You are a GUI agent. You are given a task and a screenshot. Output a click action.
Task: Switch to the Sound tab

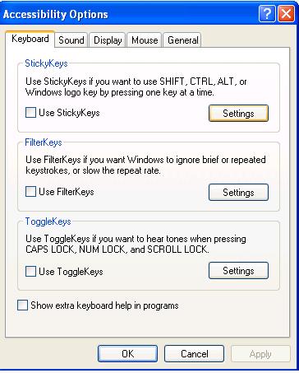coord(71,40)
